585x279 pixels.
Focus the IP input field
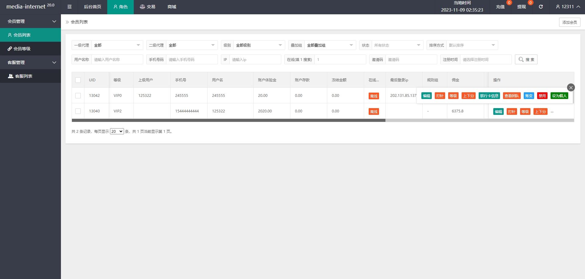coord(255,59)
